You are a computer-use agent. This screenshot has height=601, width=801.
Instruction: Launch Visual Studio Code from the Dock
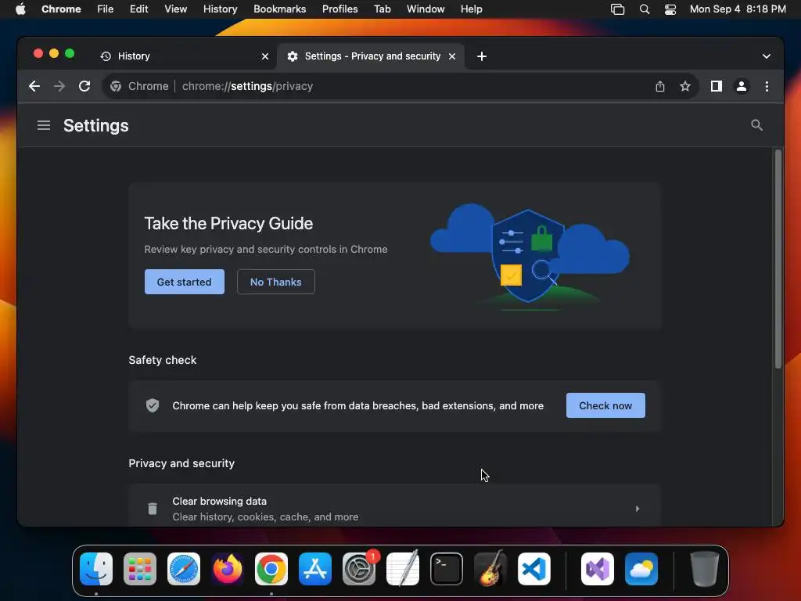point(534,569)
